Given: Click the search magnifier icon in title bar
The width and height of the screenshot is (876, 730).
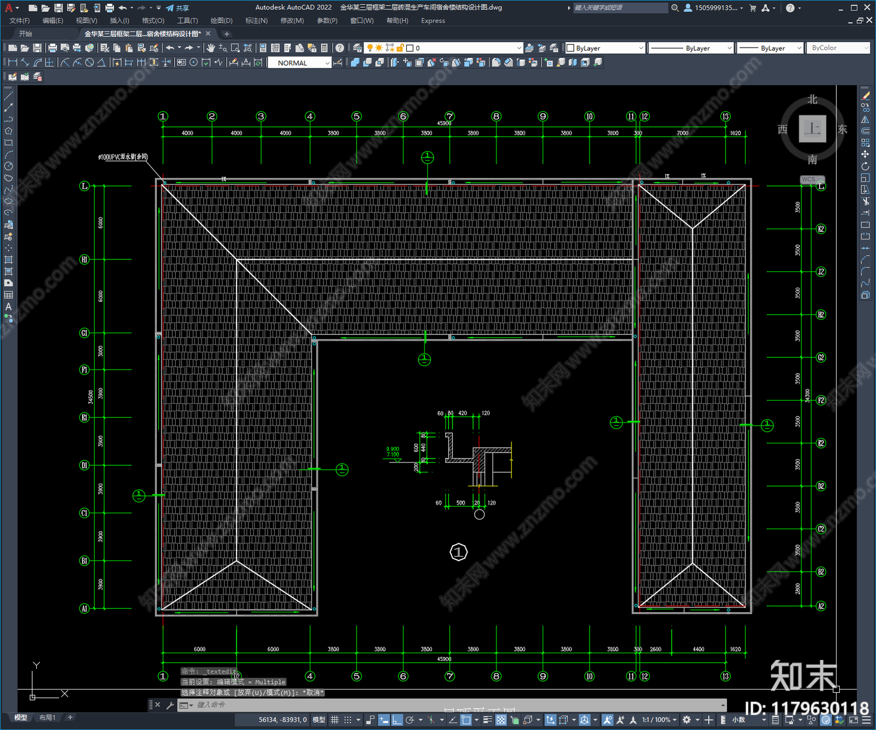Looking at the screenshot, I should pyautogui.click(x=675, y=8).
